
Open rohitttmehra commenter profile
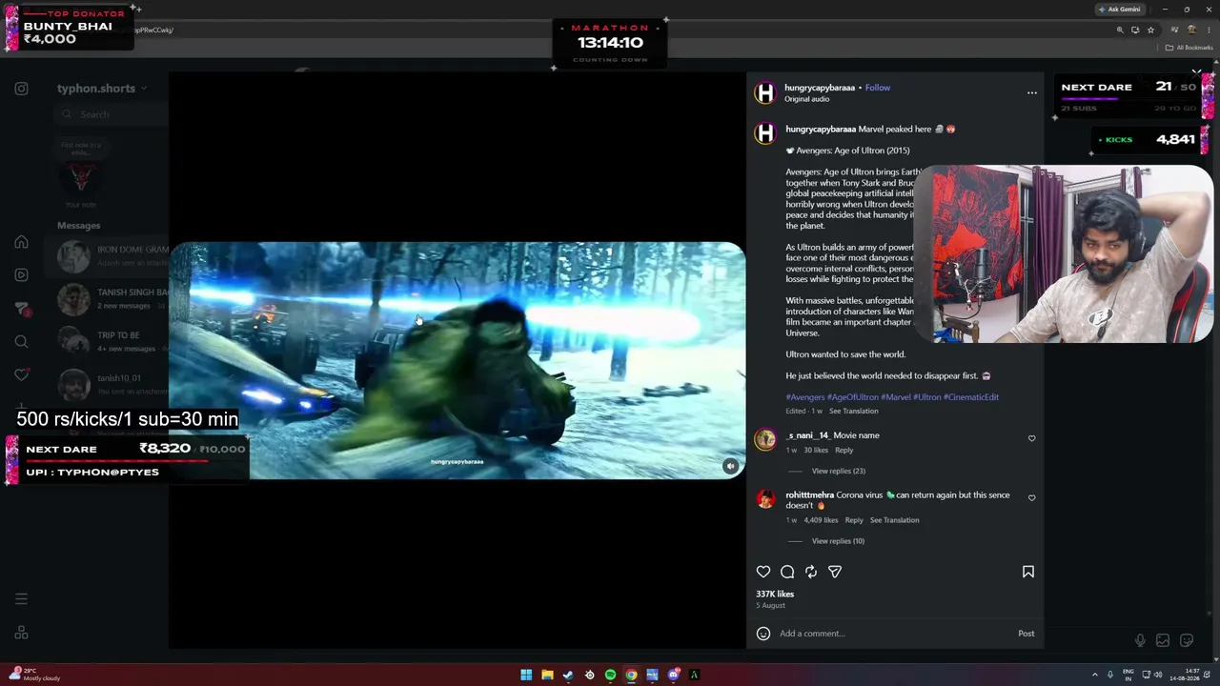[x=809, y=495]
